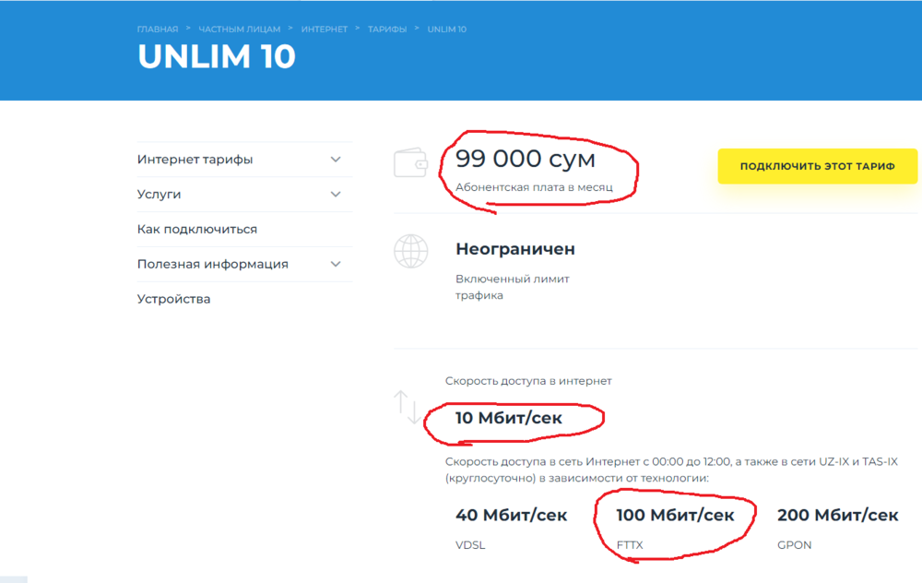Click the UNLIM 10 breadcrumb item
This screenshot has width=922, height=583.
coord(447,30)
